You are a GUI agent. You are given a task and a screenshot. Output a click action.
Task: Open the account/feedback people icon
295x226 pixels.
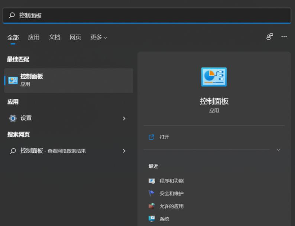coord(270,37)
